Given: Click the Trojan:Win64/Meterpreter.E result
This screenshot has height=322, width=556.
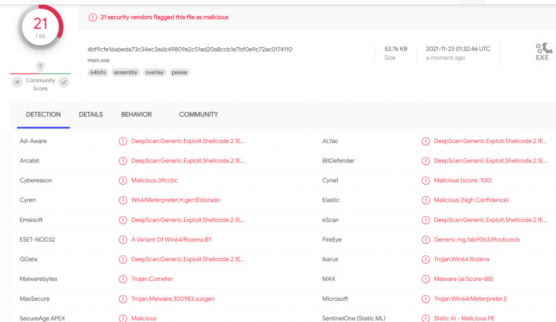Looking at the screenshot, I should [x=471, y=299].
